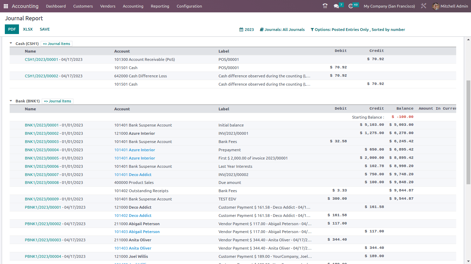This screenshot has width=471, height=264.
Task: Collapse the Cash (CSH1) journal section
Action: point(11,44)
